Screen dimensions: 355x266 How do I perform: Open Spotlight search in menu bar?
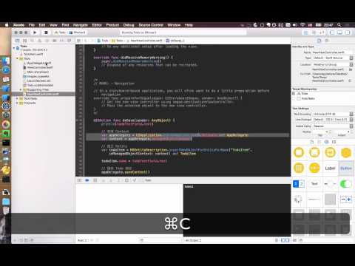click(339, 25)
